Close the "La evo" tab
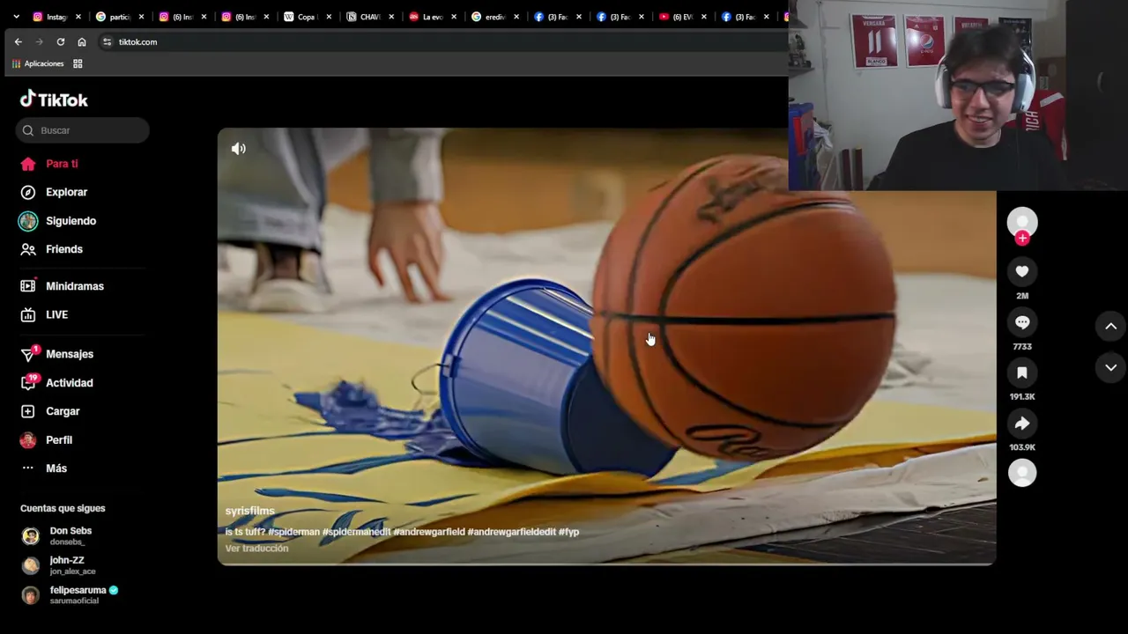 pos(454,17)
